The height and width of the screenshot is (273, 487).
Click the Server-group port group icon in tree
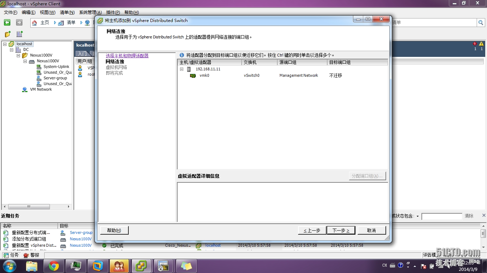(39, 78)
